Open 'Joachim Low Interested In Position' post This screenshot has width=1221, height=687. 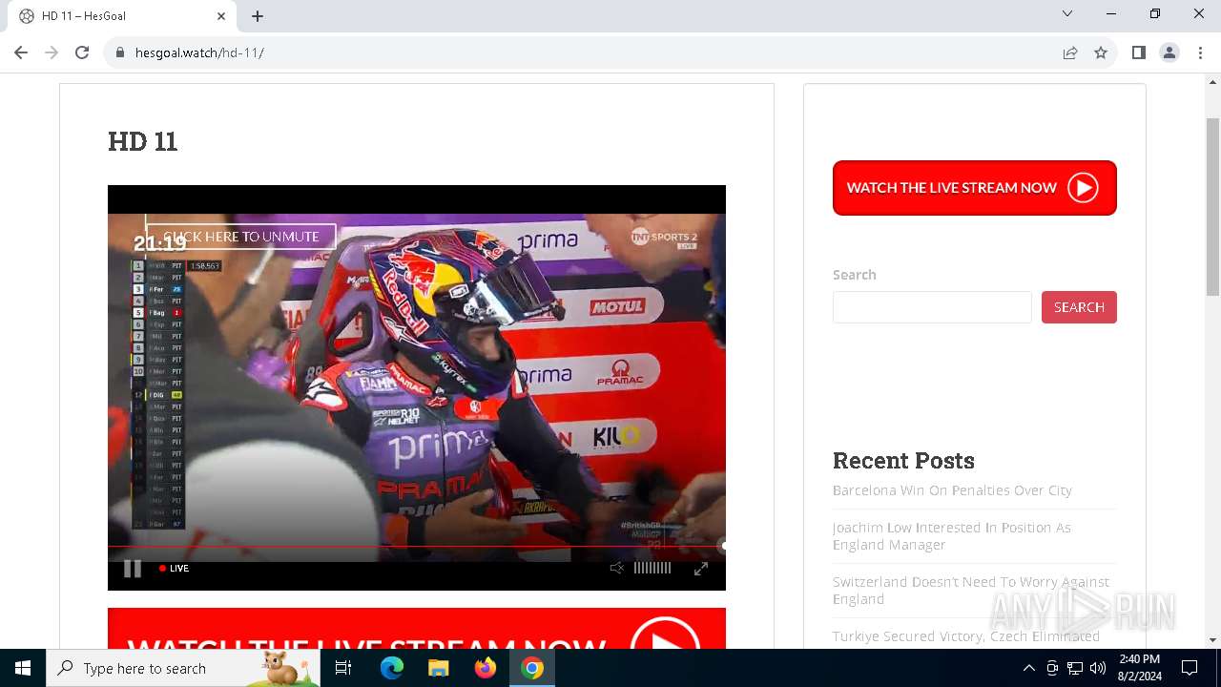(x=951, y=536)
